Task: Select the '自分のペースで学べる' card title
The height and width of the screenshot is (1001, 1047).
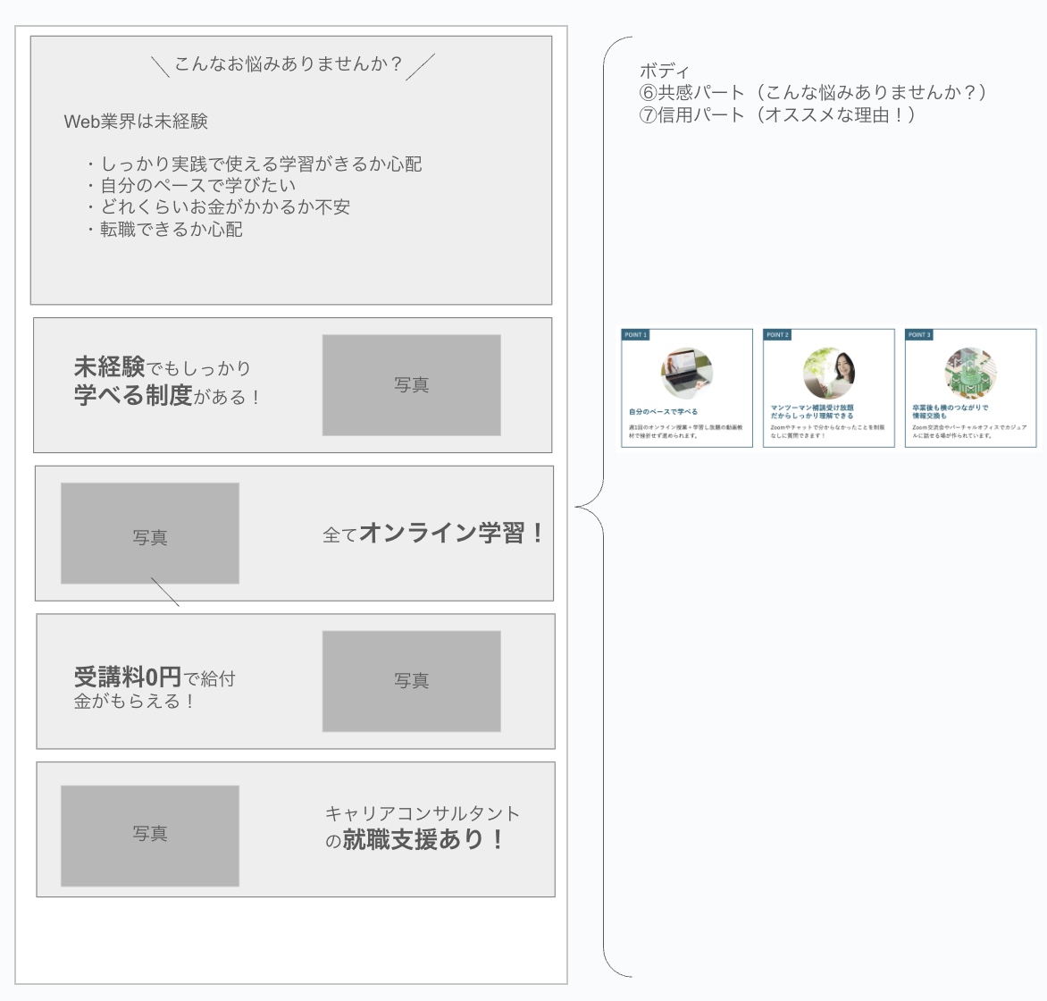Action: point(663,412)
